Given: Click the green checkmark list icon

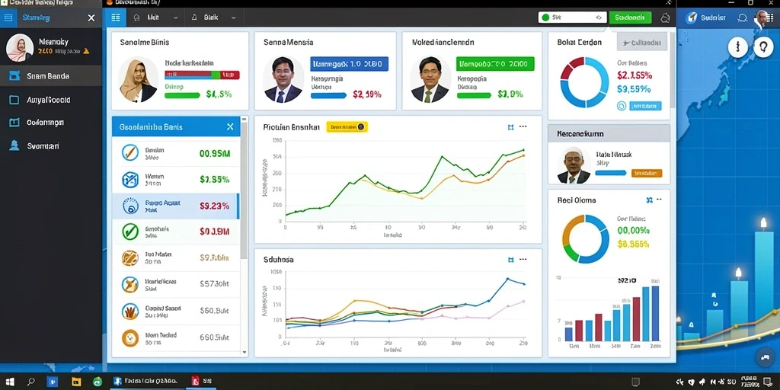Looking at the screenshot, I should point(129,231).
